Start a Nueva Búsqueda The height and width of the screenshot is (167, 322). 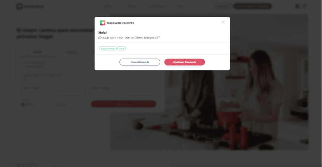[140, 62]
